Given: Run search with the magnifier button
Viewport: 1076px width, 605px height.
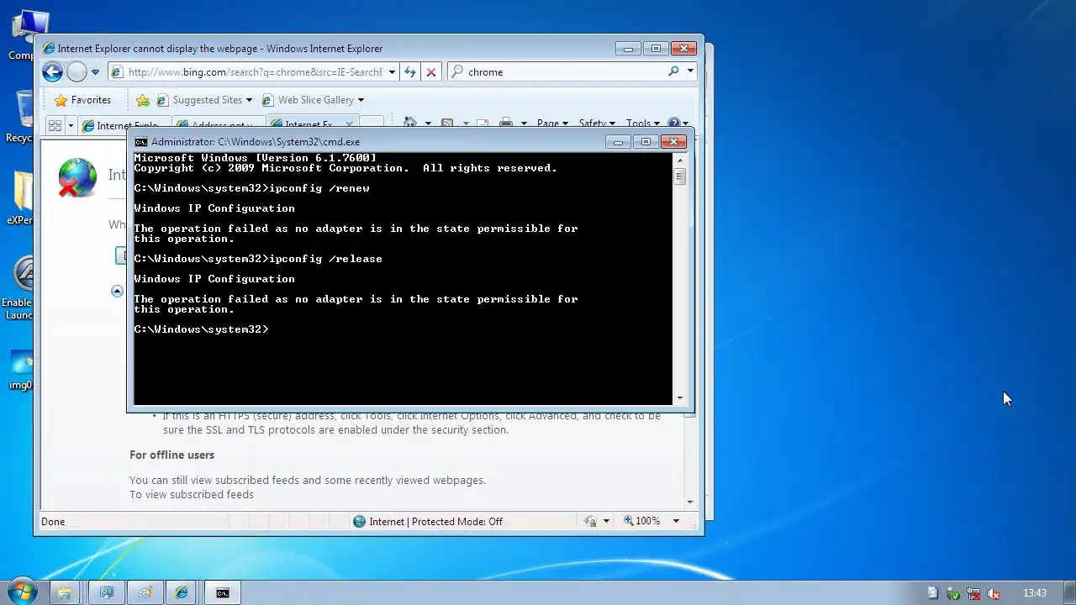Looking at the screenshot, I should 673,71.
